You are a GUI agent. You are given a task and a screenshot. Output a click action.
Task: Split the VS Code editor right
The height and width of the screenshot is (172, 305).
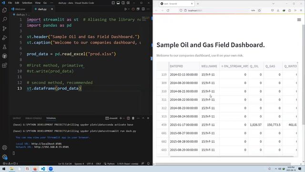143,9
